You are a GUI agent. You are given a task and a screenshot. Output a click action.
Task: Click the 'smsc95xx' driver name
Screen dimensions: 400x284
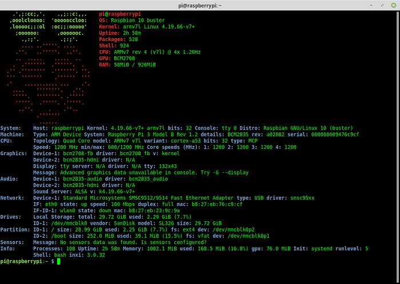click(x=302, y=198)
